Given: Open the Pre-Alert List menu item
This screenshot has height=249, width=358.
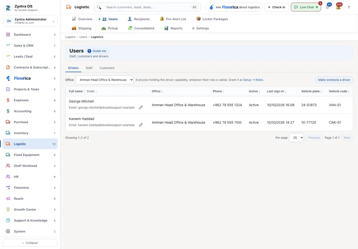Looking at the screenshot, I should (173, 19).
